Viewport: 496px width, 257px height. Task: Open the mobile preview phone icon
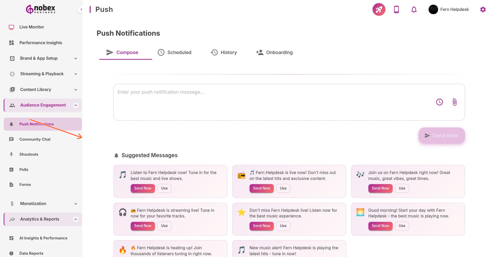(396, 9)
